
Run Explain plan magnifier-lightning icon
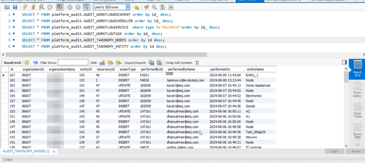click(x=42, y=7)
